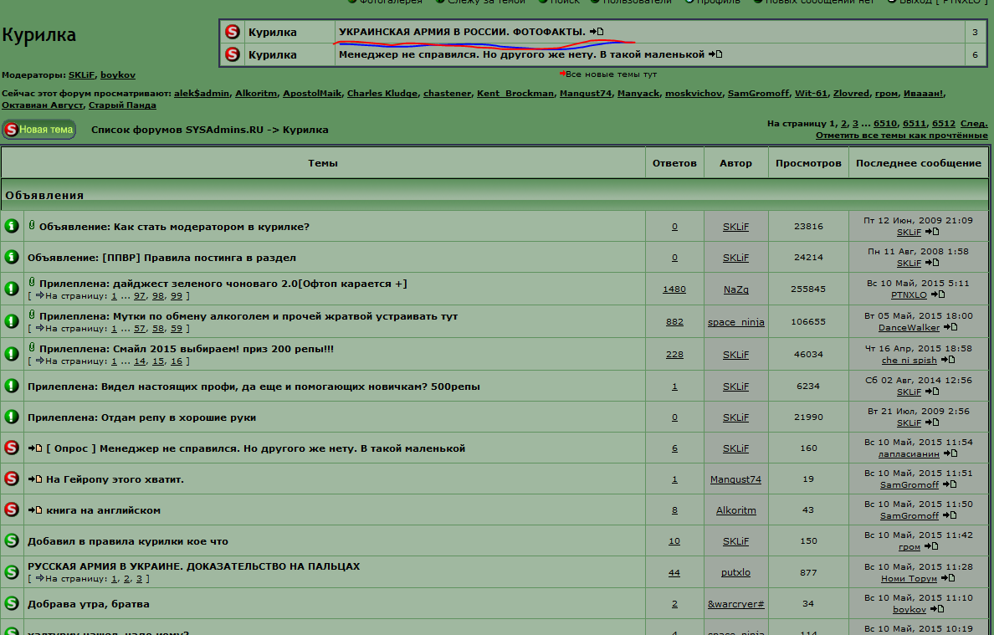Click reply count 44
The height and width of the screenshot is (635, 994).
tap(674, 573)
